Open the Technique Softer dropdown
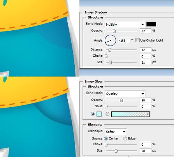 [x=116, y=132]
